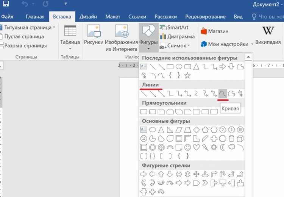Click the shapes gallery scroll up arrow

pyautogui.click(x=248, y=57)
